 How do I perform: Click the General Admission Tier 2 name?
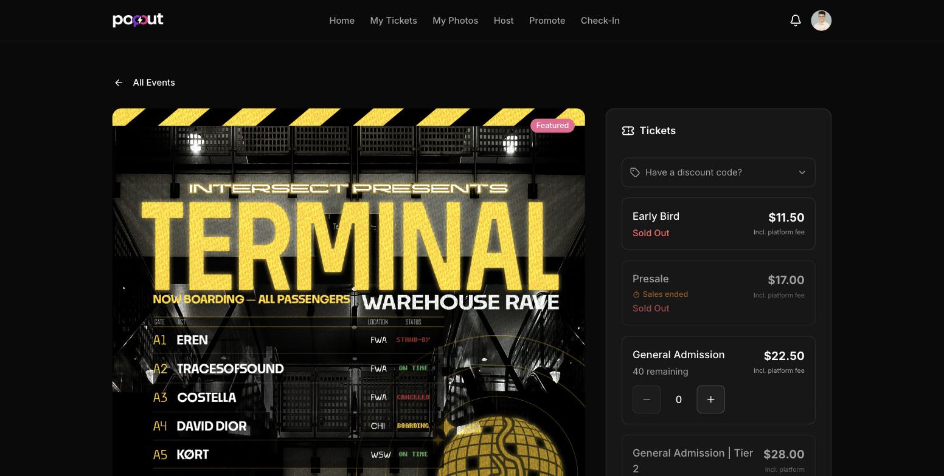pyautogui.click(x=693, y=461)
